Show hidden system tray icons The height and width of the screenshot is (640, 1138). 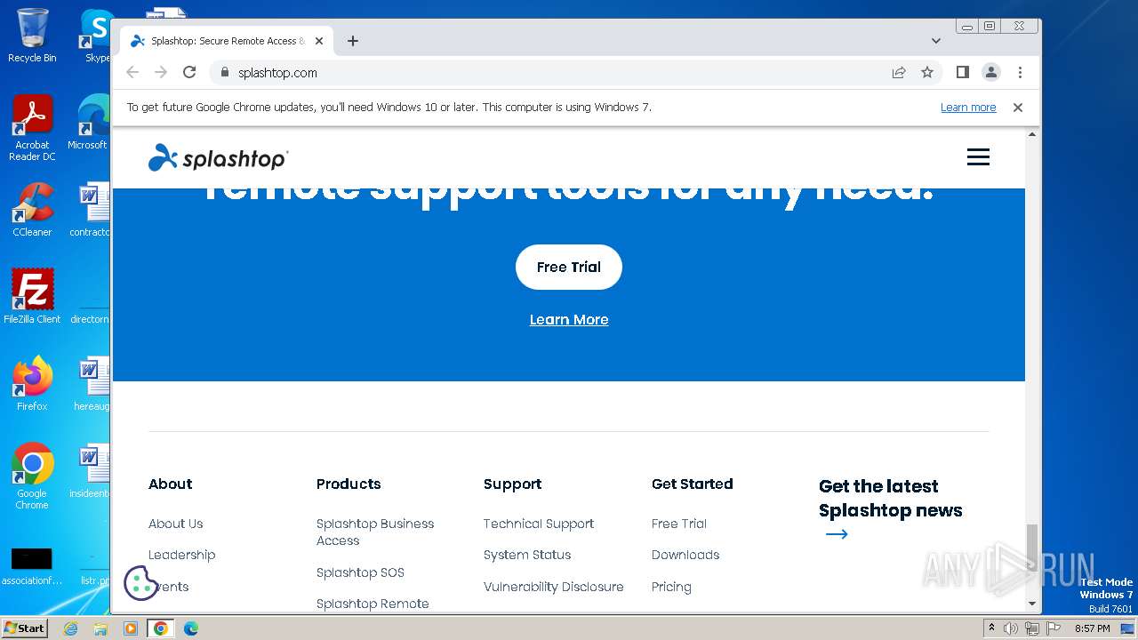coord(992,628)
